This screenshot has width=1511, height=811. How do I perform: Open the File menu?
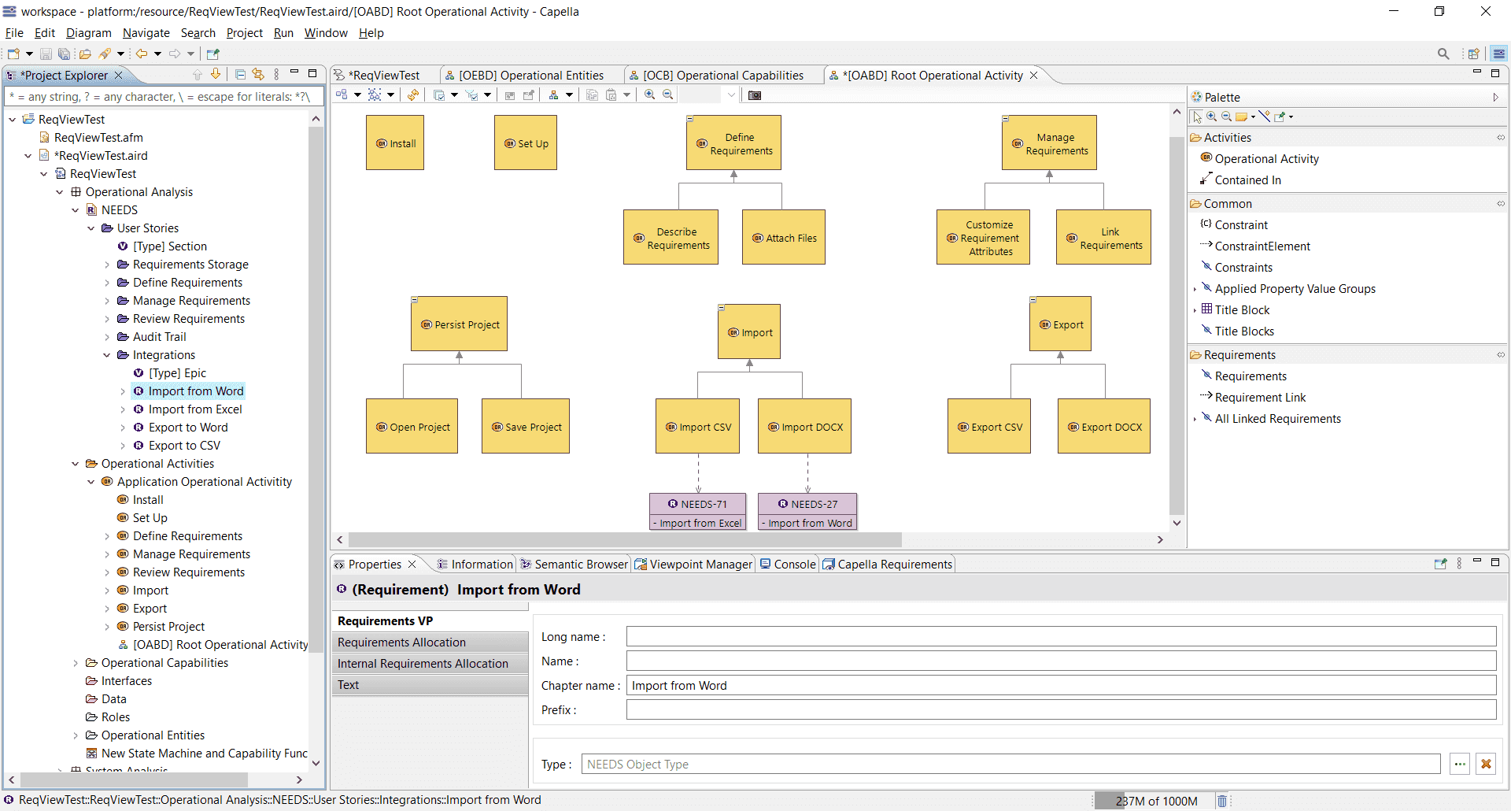[x=14, y=33]
